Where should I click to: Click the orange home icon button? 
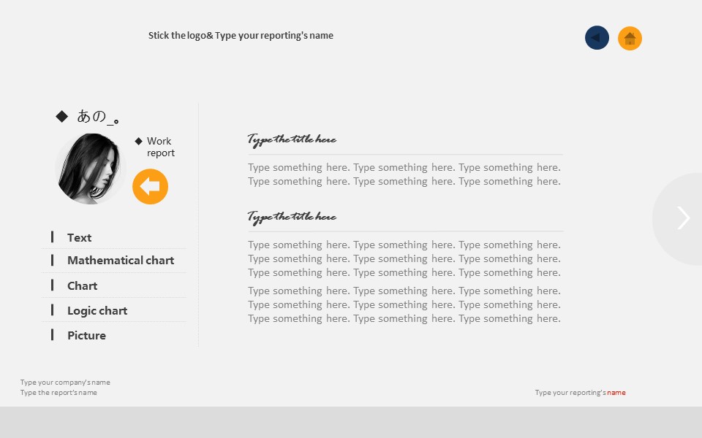[x=630, y=38]
